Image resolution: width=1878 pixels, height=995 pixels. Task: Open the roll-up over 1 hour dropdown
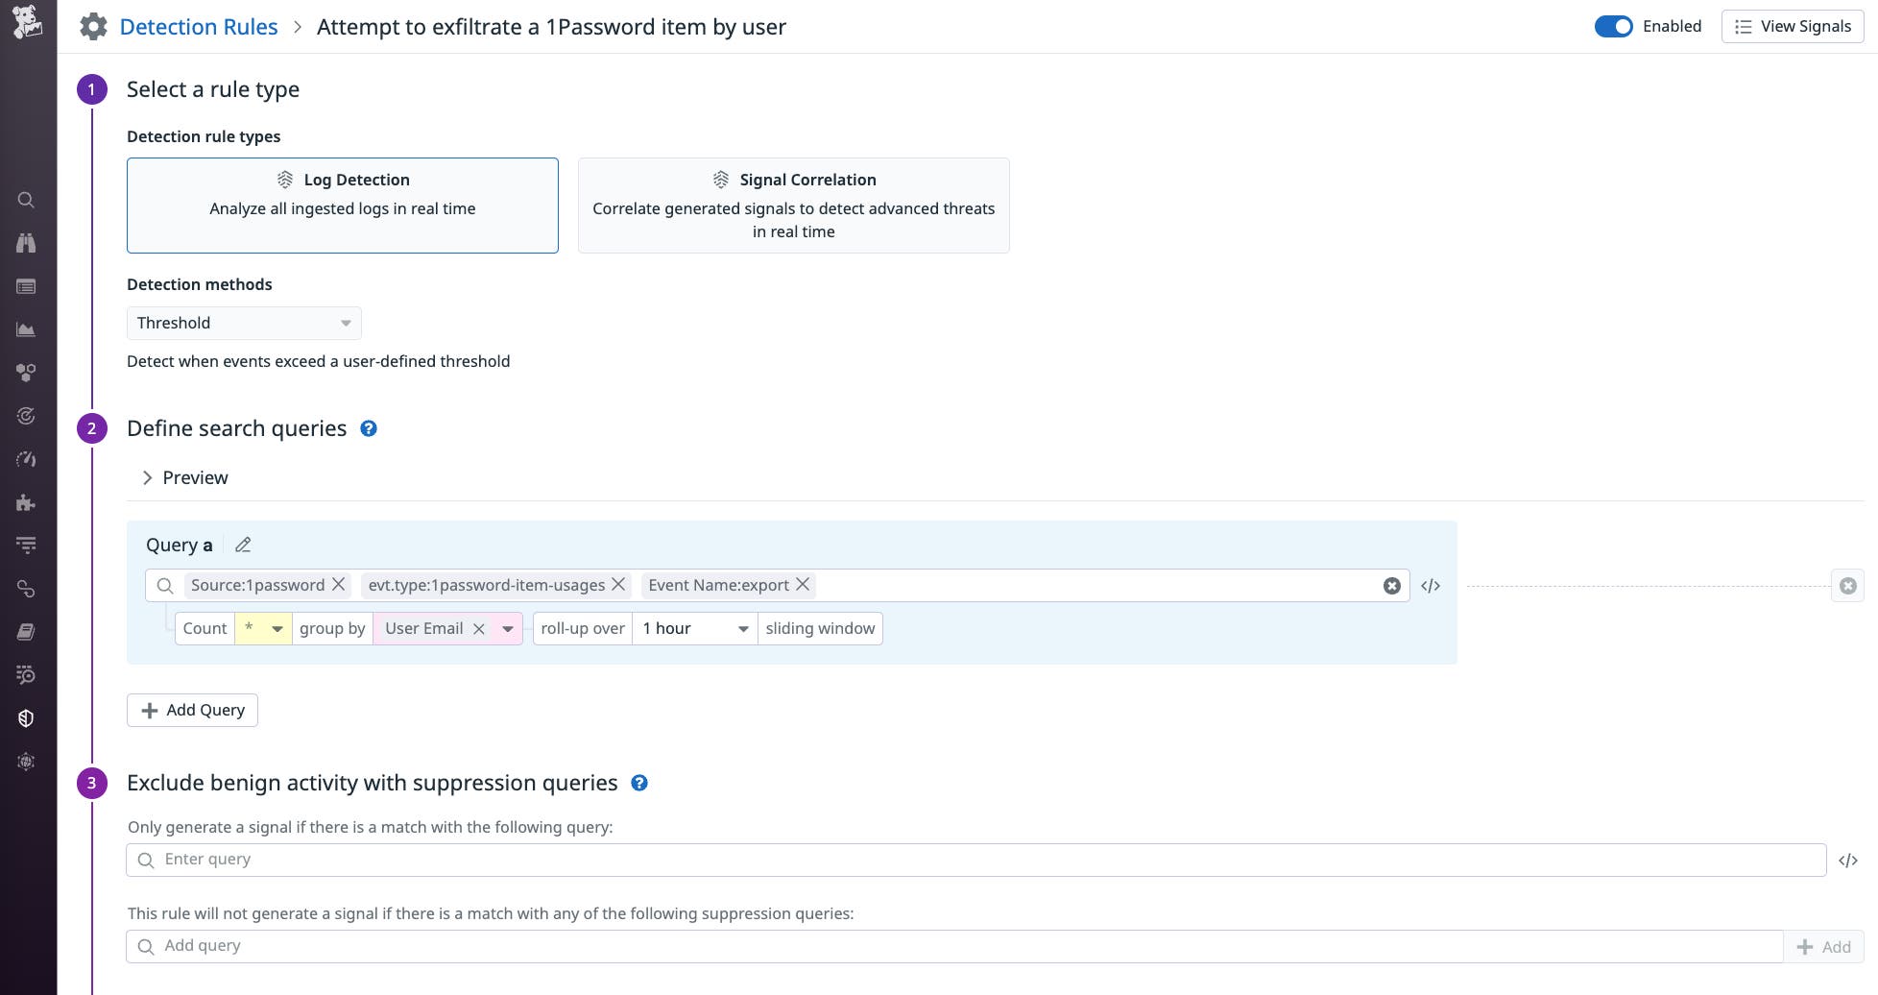point(693,628)
